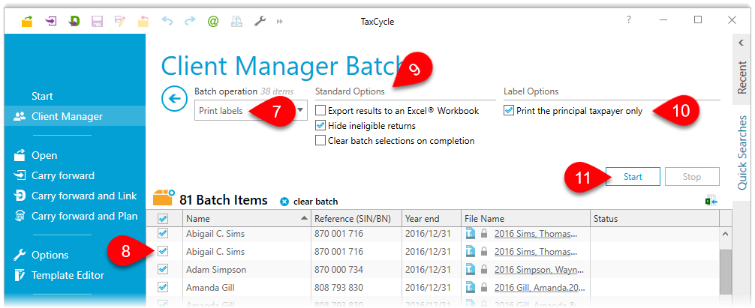Click the table scrollbar up arrow
The width and height of the screenshot is (755, 308).
[x=726, y=234]
